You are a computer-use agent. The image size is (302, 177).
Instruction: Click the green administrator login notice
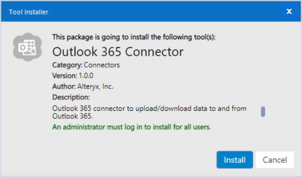pos(132,127)
